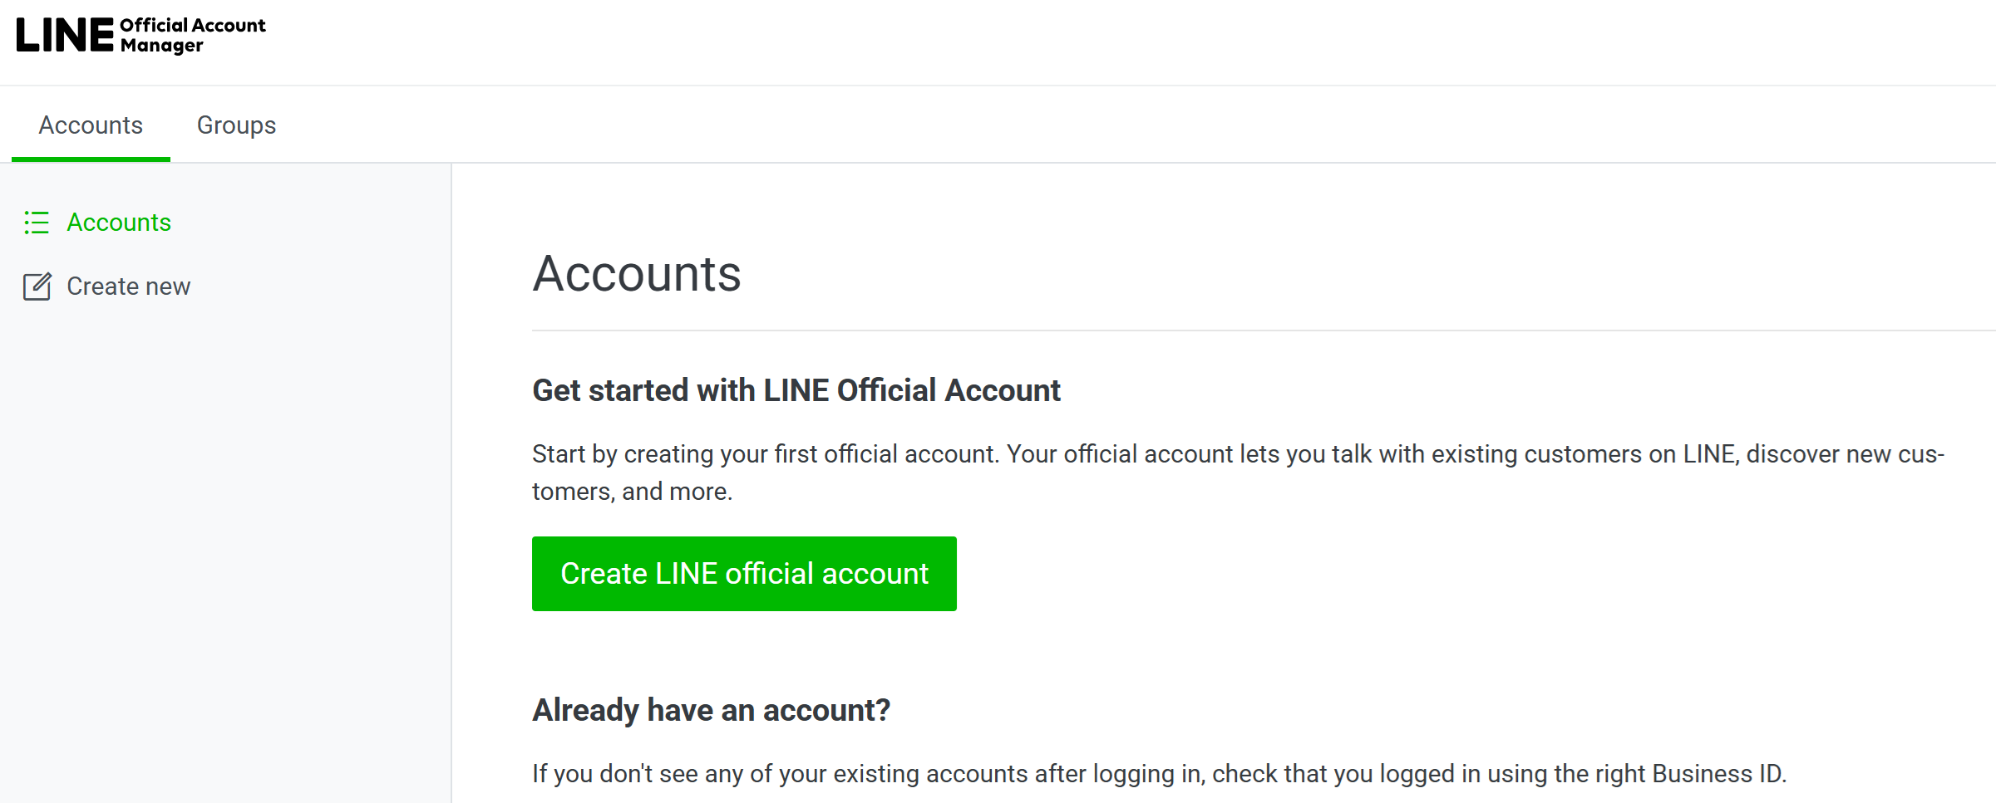Click the Accounts page heading
The height and width of the screenshot is (803, 1996).
click(637, 274)
